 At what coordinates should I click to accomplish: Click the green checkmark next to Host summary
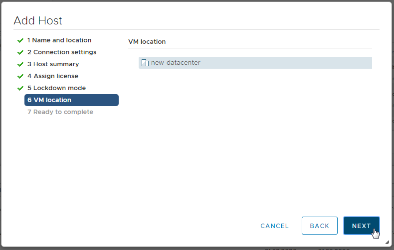click(20, 64)
